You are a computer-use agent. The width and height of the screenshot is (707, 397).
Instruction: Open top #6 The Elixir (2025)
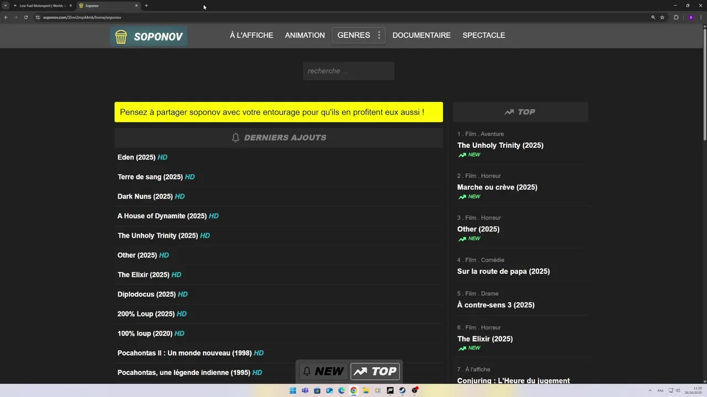pyautogui.click(x=485, y=339)
